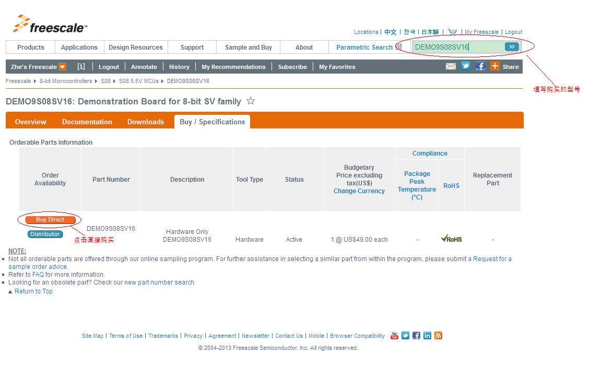This screenshot has width=590, height=378.
Task: Click the Buy Direct button
Action: click(x=50, y=220)
